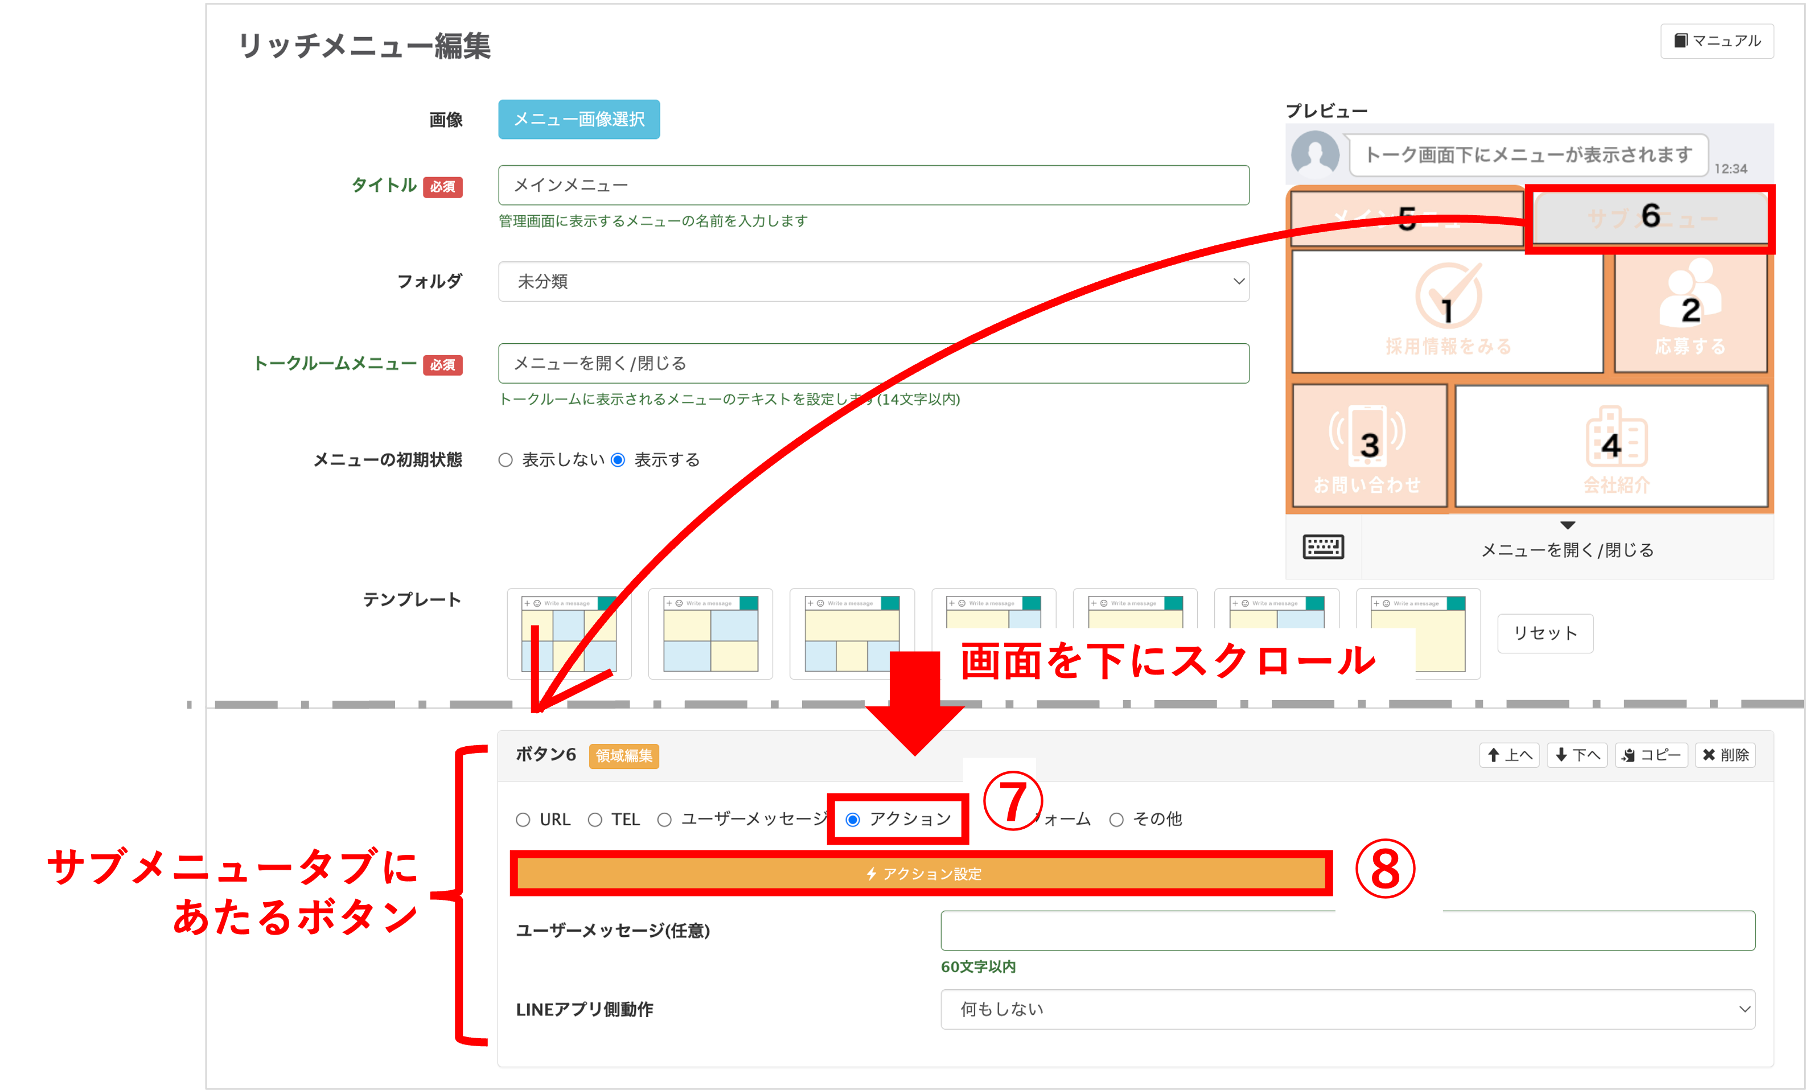Click the keyboard icon in preview
This screenshot has width=1808, height=1090.
click(1323, 547)
